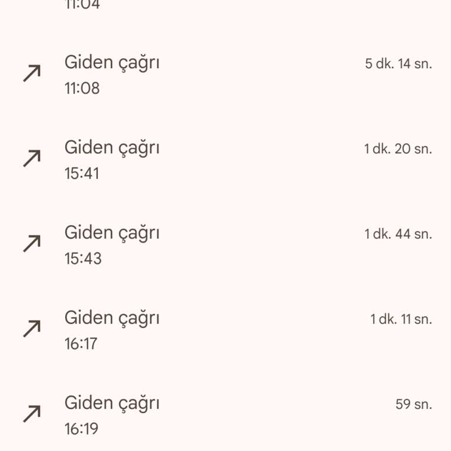The width and height of the screenshot is (451, 451).
Task: Click the 59 sn. call duration
Action: [x=413, y=405]
